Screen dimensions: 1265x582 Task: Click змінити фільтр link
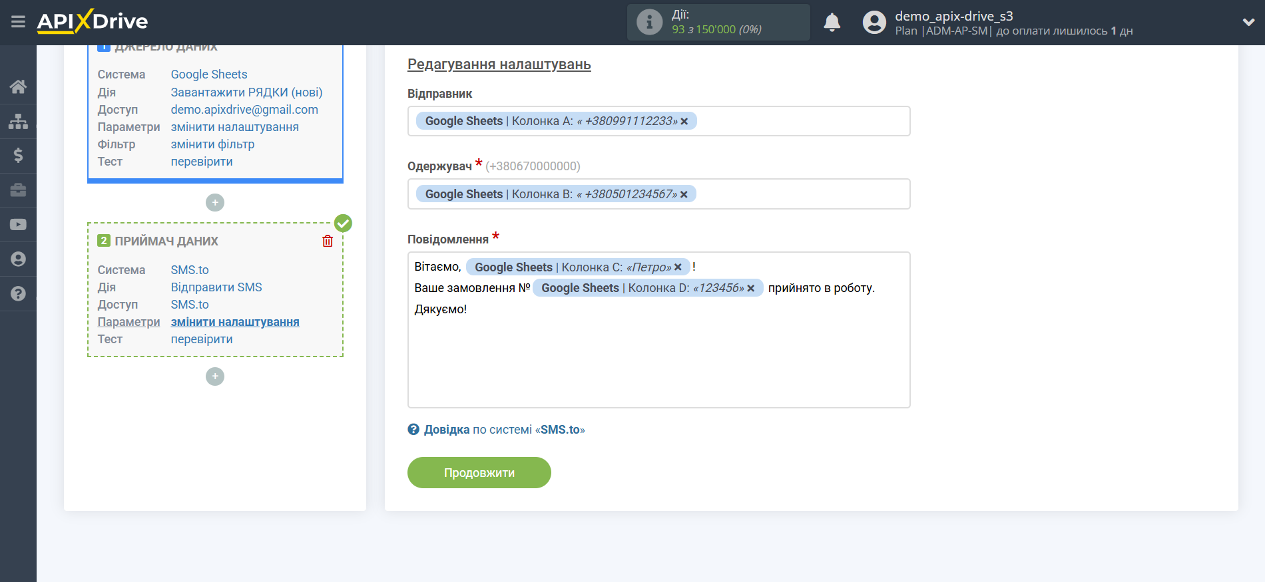click(x=212, y=144)
